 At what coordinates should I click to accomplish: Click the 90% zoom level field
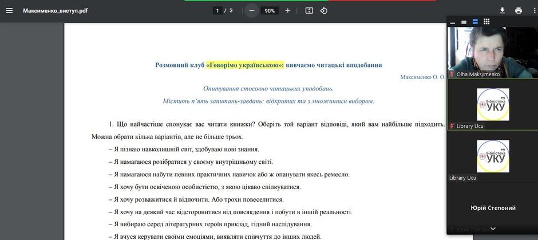270,11
